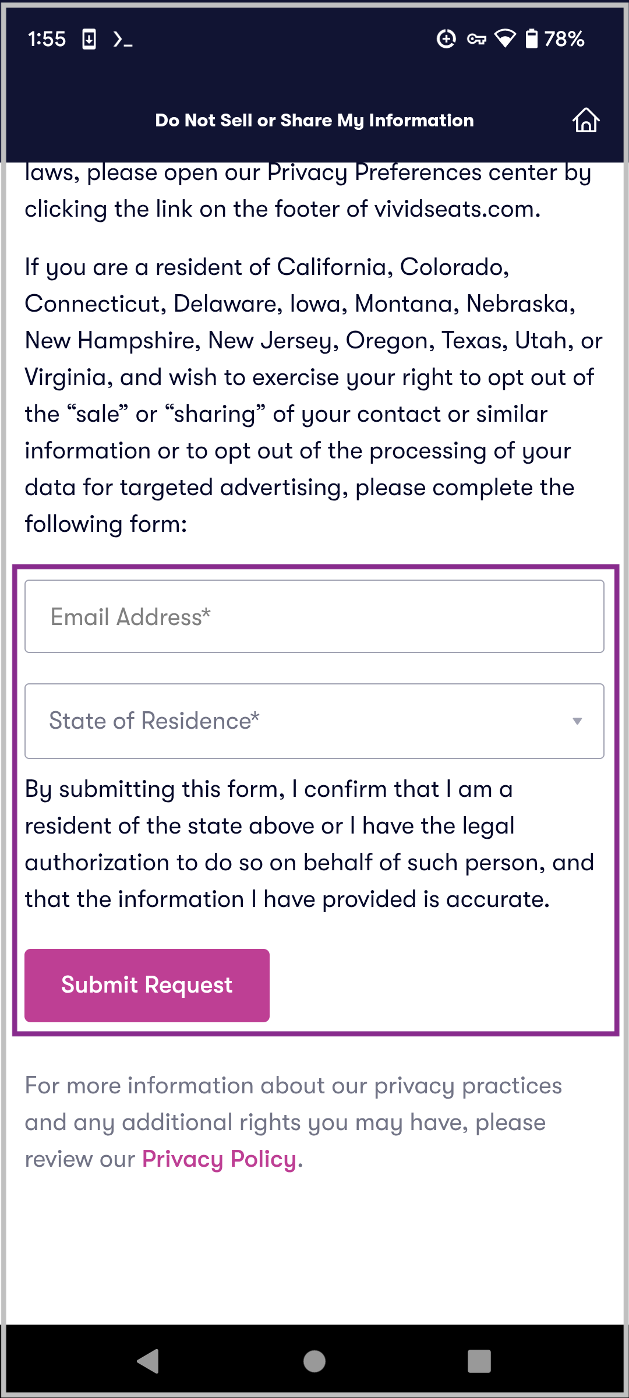629x1398 pixels.
Task: Tap the data saver status icon
Action: pos(446,39)
